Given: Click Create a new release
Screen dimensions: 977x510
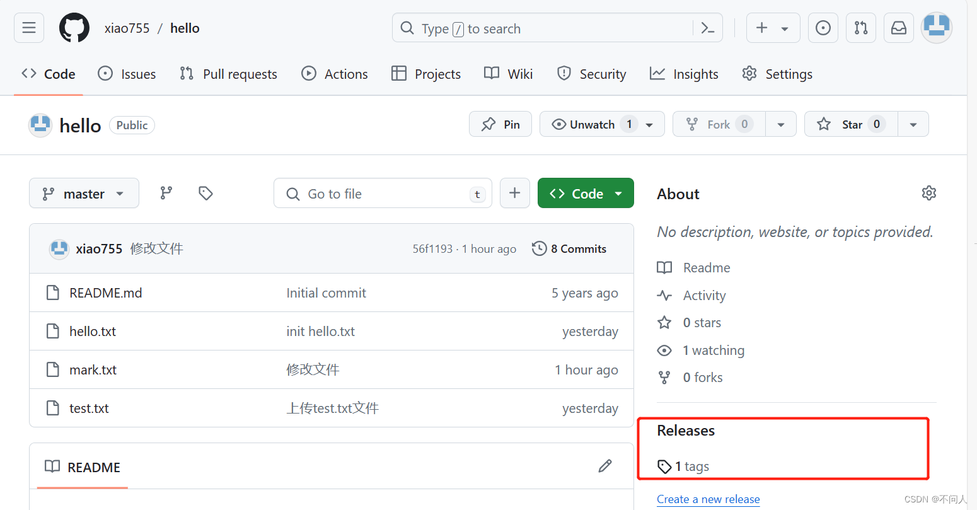Looking at the screenshot, I should pos(708,499).
